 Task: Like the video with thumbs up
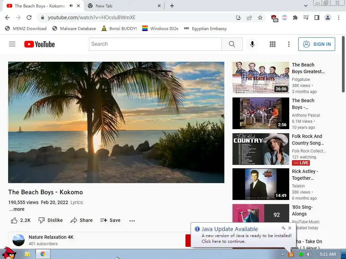pos(21,220)
